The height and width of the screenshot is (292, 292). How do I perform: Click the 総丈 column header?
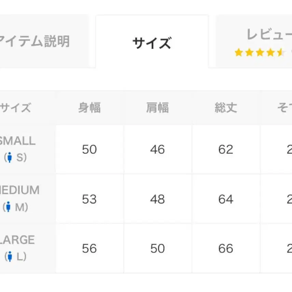coord(226,108)
